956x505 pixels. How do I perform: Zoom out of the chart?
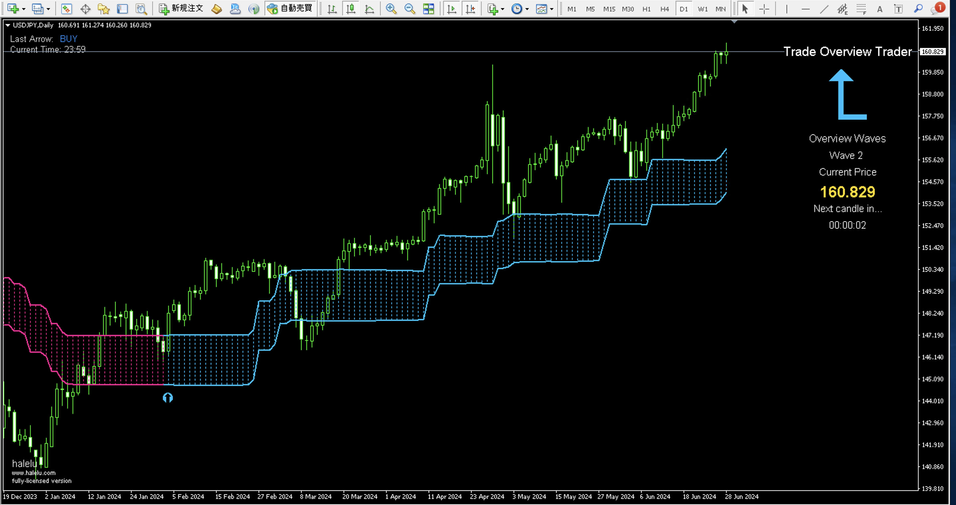(409, 9)
